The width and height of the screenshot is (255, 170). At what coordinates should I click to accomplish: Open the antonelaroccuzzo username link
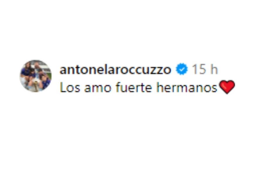coord(115,70)
